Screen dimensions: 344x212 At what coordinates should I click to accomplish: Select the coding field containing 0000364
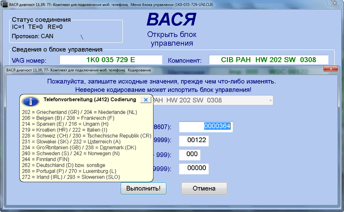tap(206, 127)
